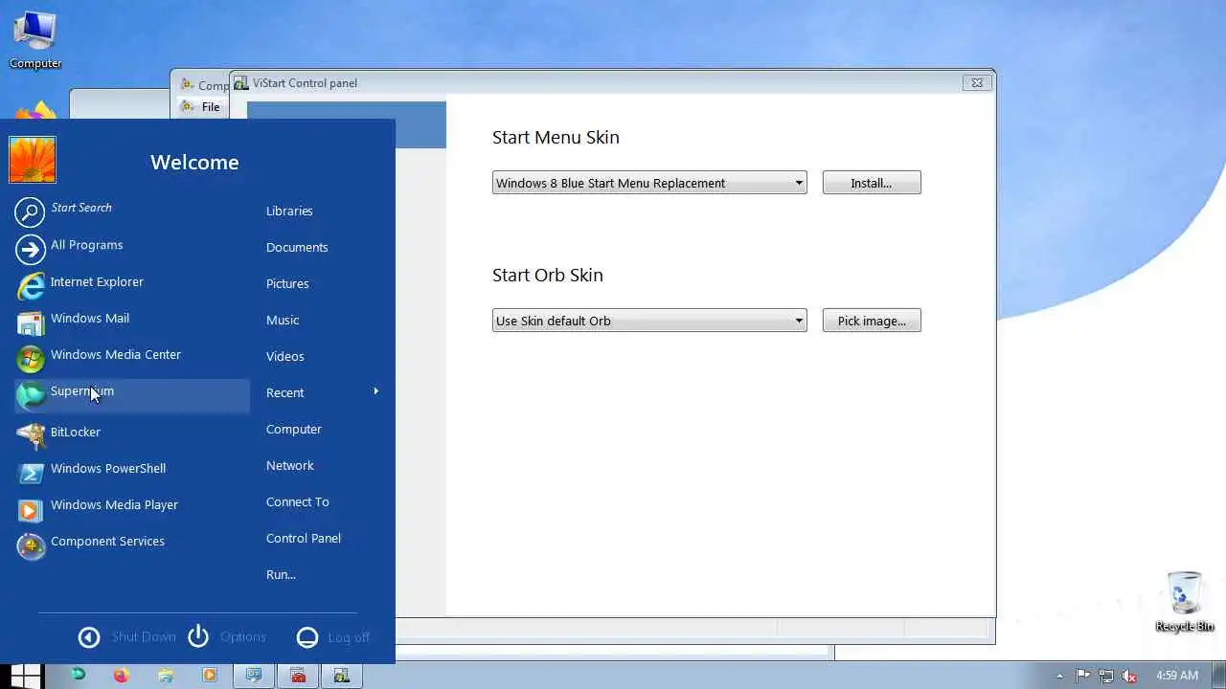The width and height of the screenshot is (1226, 689).
Task: Launch Firefox from the taskbar
Action: pos(121,675)
